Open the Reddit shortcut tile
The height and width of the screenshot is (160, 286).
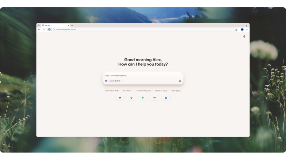[x=131, y=98]
